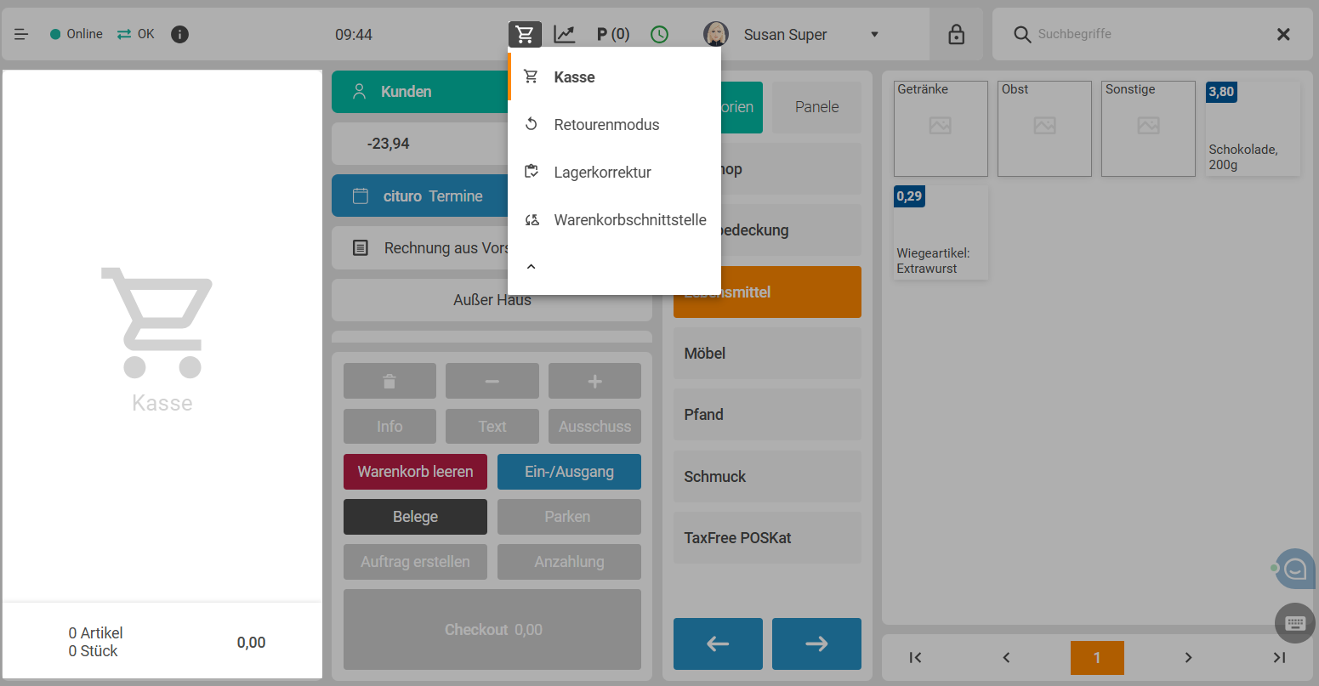Open the on-screen keyboard icon
Screen dimensions: 1319x686
coord(1294,623)
